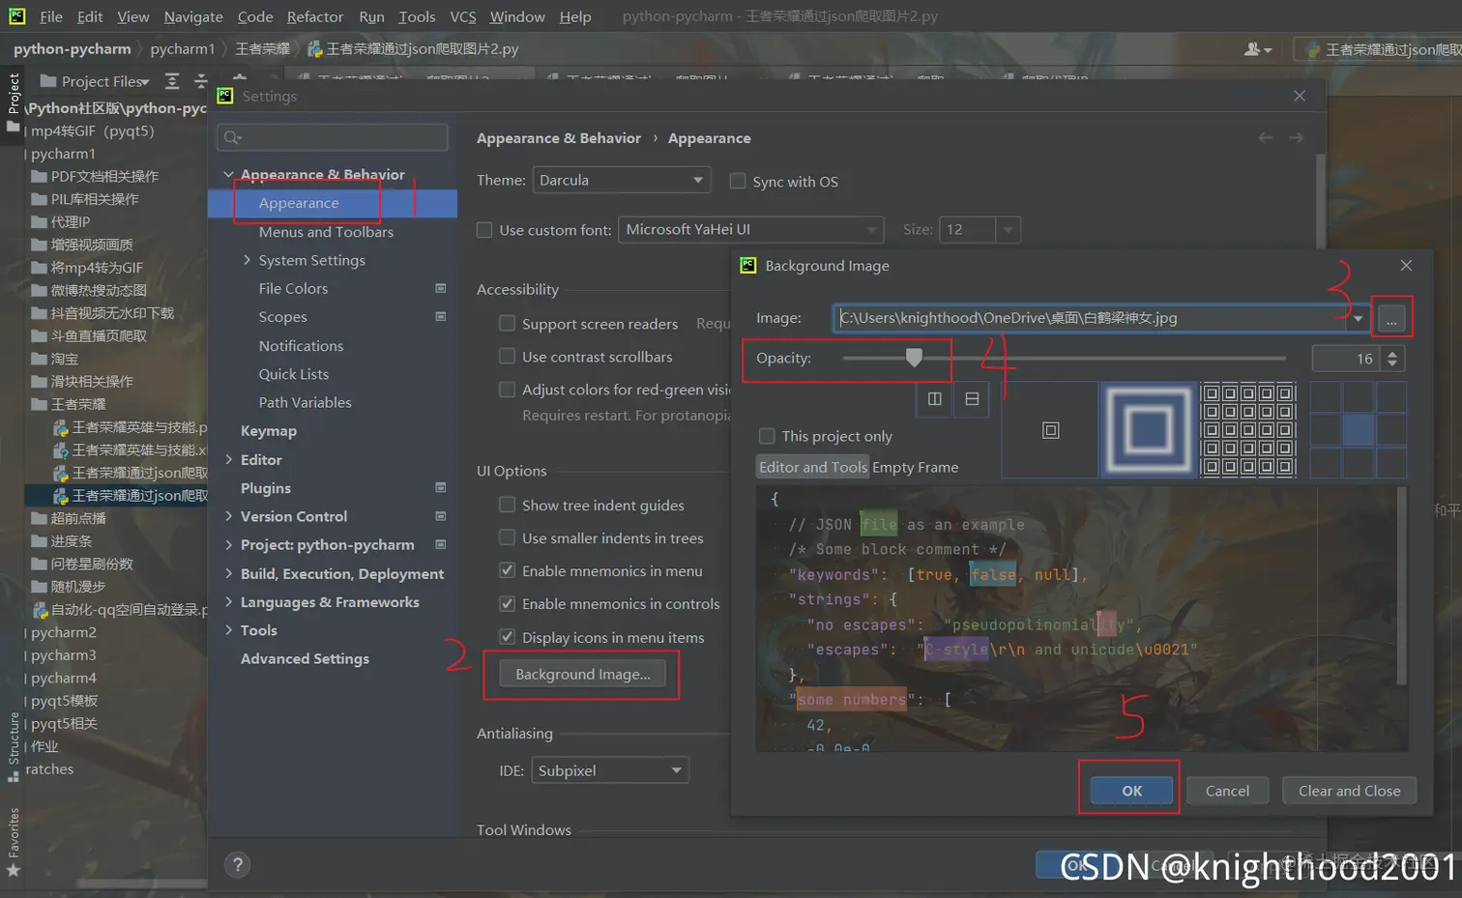The width and height of the screenshot is (1462, 898).
Task: Select horizontal split mirror icon in Background Image
Action: [x=972, y=398]
